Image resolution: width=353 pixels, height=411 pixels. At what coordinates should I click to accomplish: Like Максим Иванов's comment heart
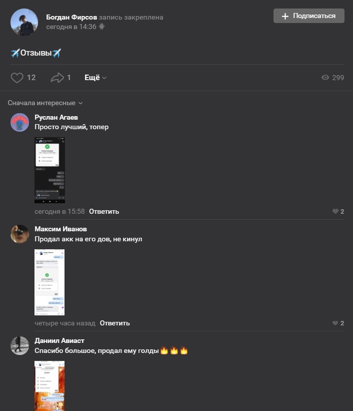click(x=335, y=323)
